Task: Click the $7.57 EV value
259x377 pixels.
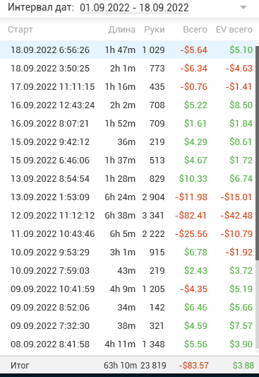Action: [241, 326]
